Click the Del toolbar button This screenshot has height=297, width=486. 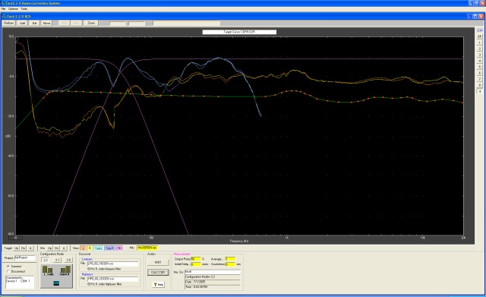[x=34, y=23]
